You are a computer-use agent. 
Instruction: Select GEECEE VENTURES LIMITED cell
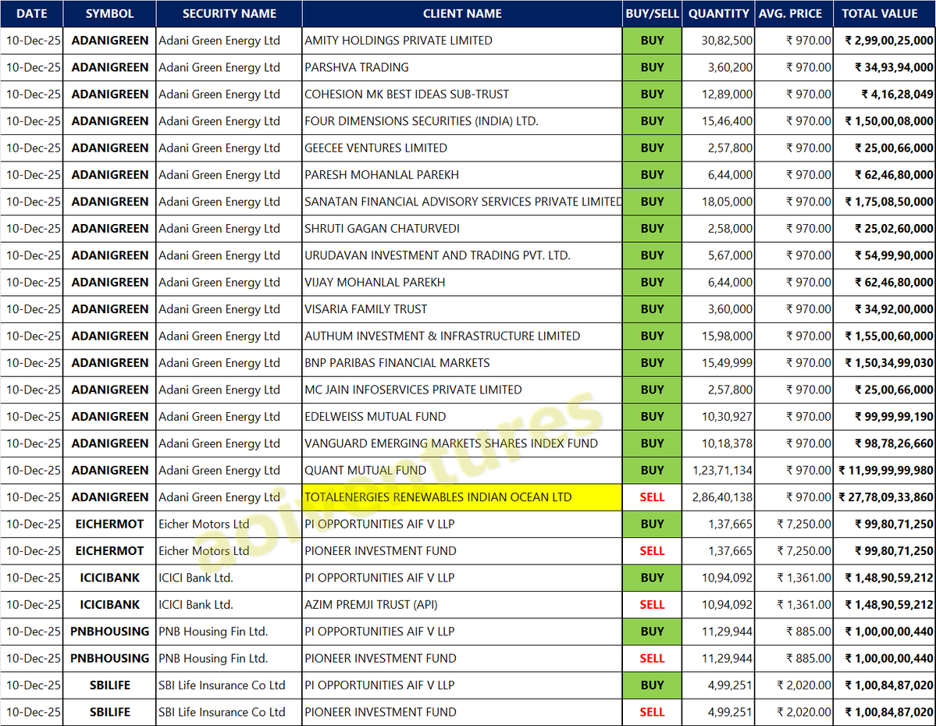(462, 148)
